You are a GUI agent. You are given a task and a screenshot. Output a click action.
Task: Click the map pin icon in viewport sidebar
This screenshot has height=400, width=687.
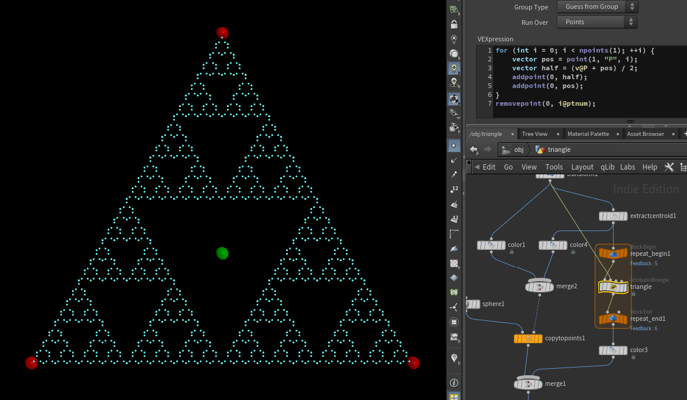(454, 359)
